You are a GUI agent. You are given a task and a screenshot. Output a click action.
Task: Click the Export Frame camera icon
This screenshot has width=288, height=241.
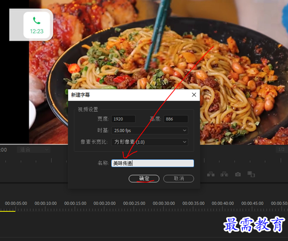point(238,174)
